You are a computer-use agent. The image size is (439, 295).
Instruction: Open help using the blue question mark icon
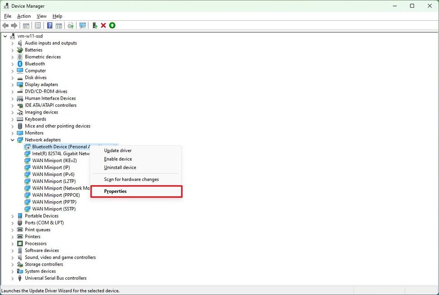point(49,25)
